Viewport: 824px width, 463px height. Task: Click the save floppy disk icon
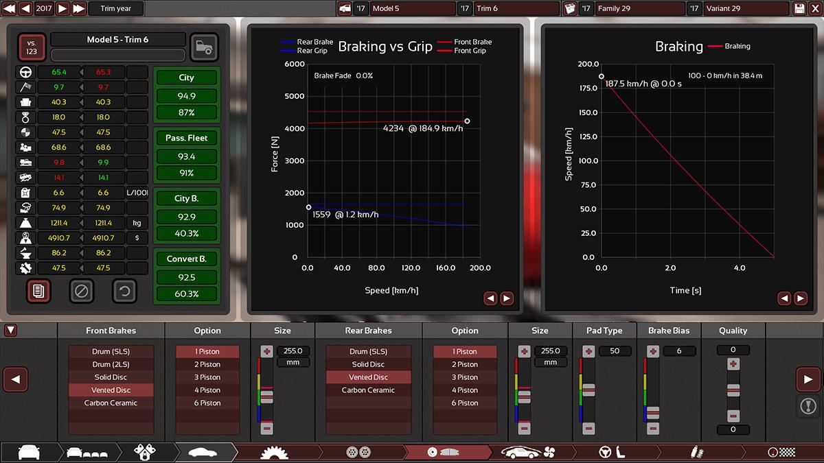799,8
